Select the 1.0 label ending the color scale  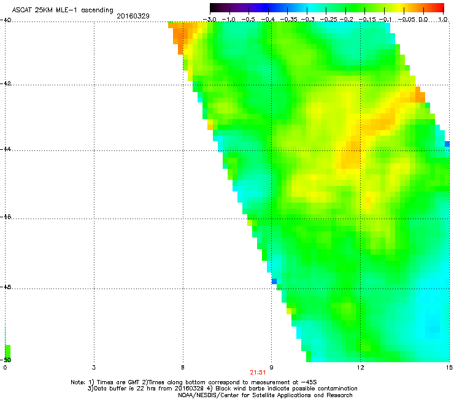(443, 20)
